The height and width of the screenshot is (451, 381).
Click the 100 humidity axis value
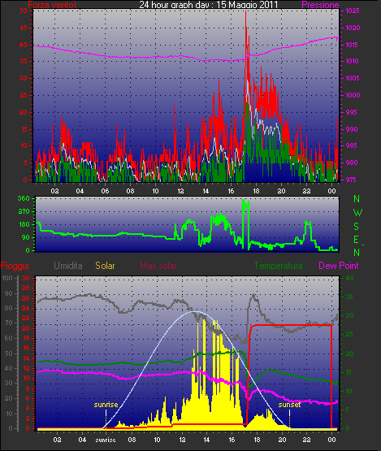(7, 278)
